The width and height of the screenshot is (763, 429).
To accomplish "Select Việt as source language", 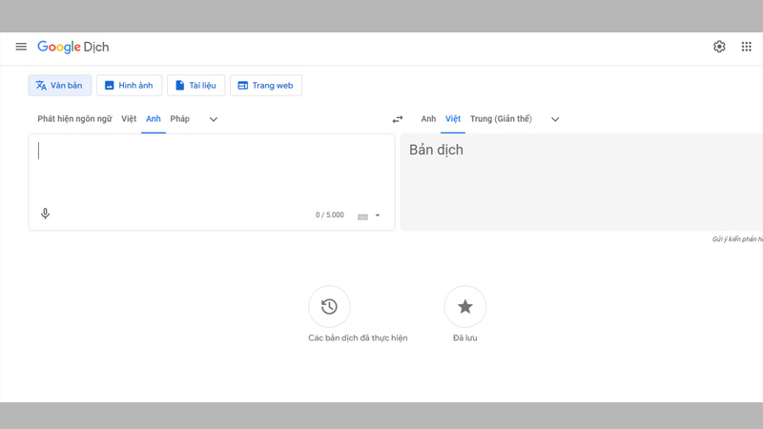I will (x=129, y=119).
